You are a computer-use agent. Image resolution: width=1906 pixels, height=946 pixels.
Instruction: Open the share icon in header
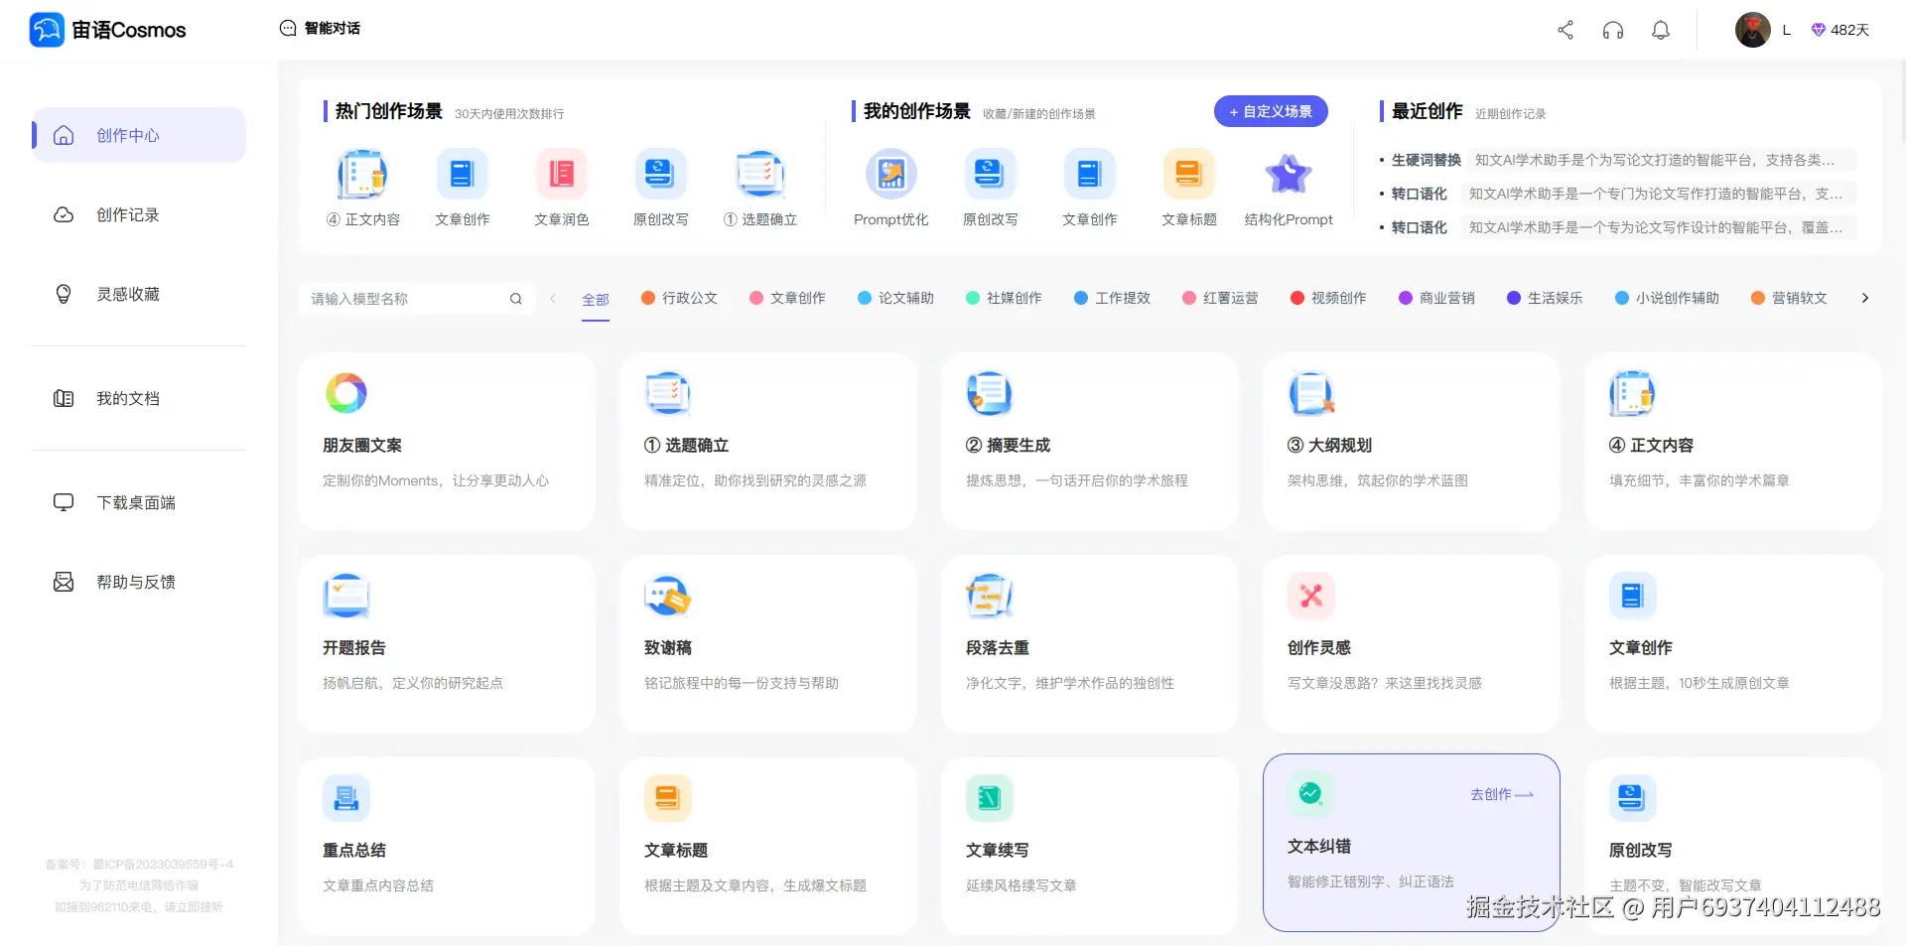[x=1566, y=30]
